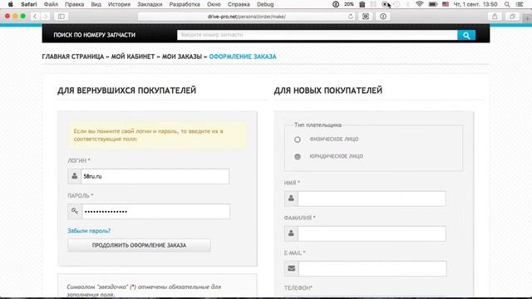Toggle the Safari sidebar button
Viewport: 532px width, 299px height.
(62, 17)
